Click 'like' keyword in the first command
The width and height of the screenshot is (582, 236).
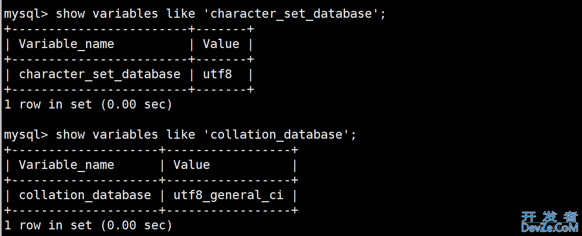[x=180, y=14]
